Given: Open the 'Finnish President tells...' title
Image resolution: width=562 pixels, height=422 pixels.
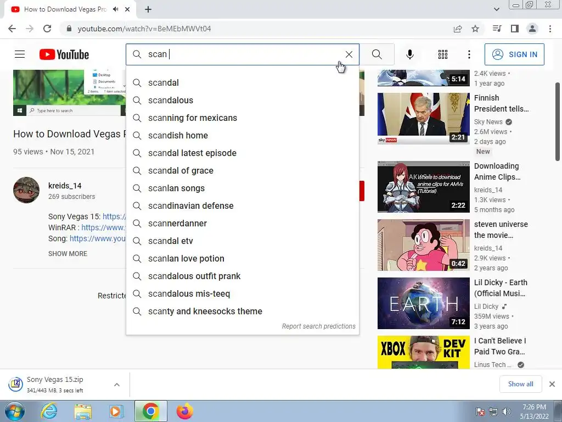Looking at the screenshot, I should pos(501,103).
